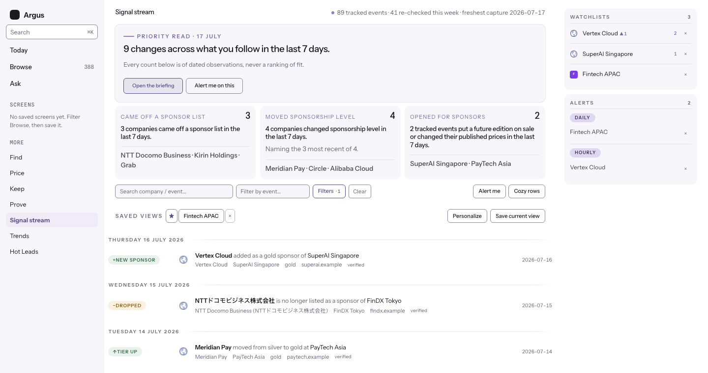This screenshot has height=373, width=708.
Task: Remove Vertex Cloud from Watchlists
Action: coord(685,33)
